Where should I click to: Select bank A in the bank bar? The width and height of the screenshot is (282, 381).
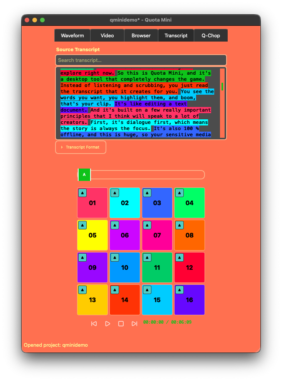[x=84, y=175]
